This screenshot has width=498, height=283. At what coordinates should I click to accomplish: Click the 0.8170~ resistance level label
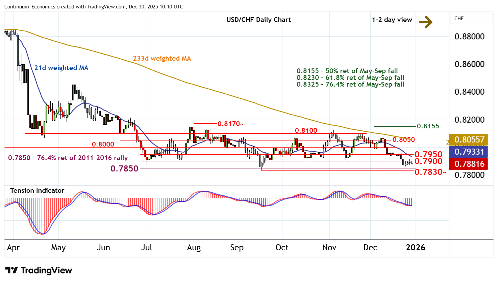(230, 124)
